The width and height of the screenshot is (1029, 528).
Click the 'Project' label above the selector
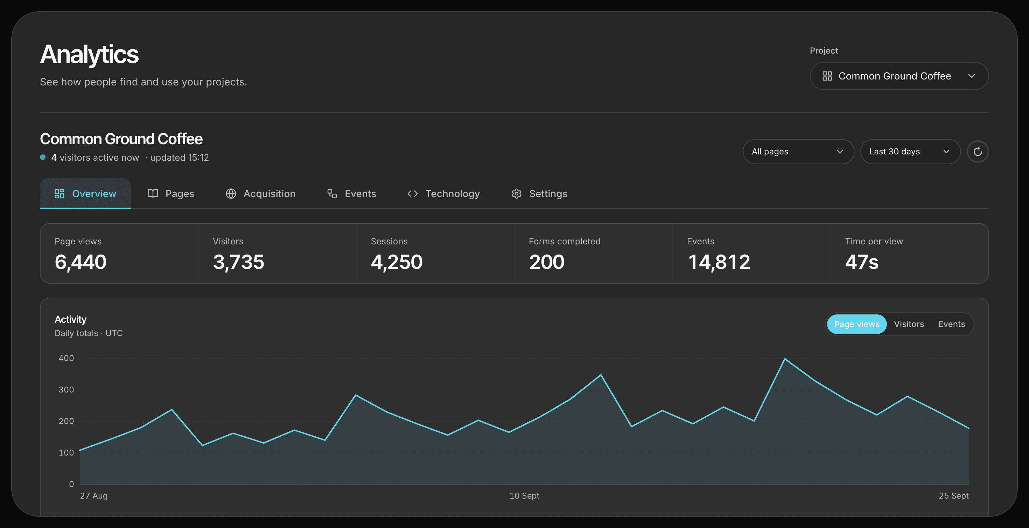(x=824, y=51)
